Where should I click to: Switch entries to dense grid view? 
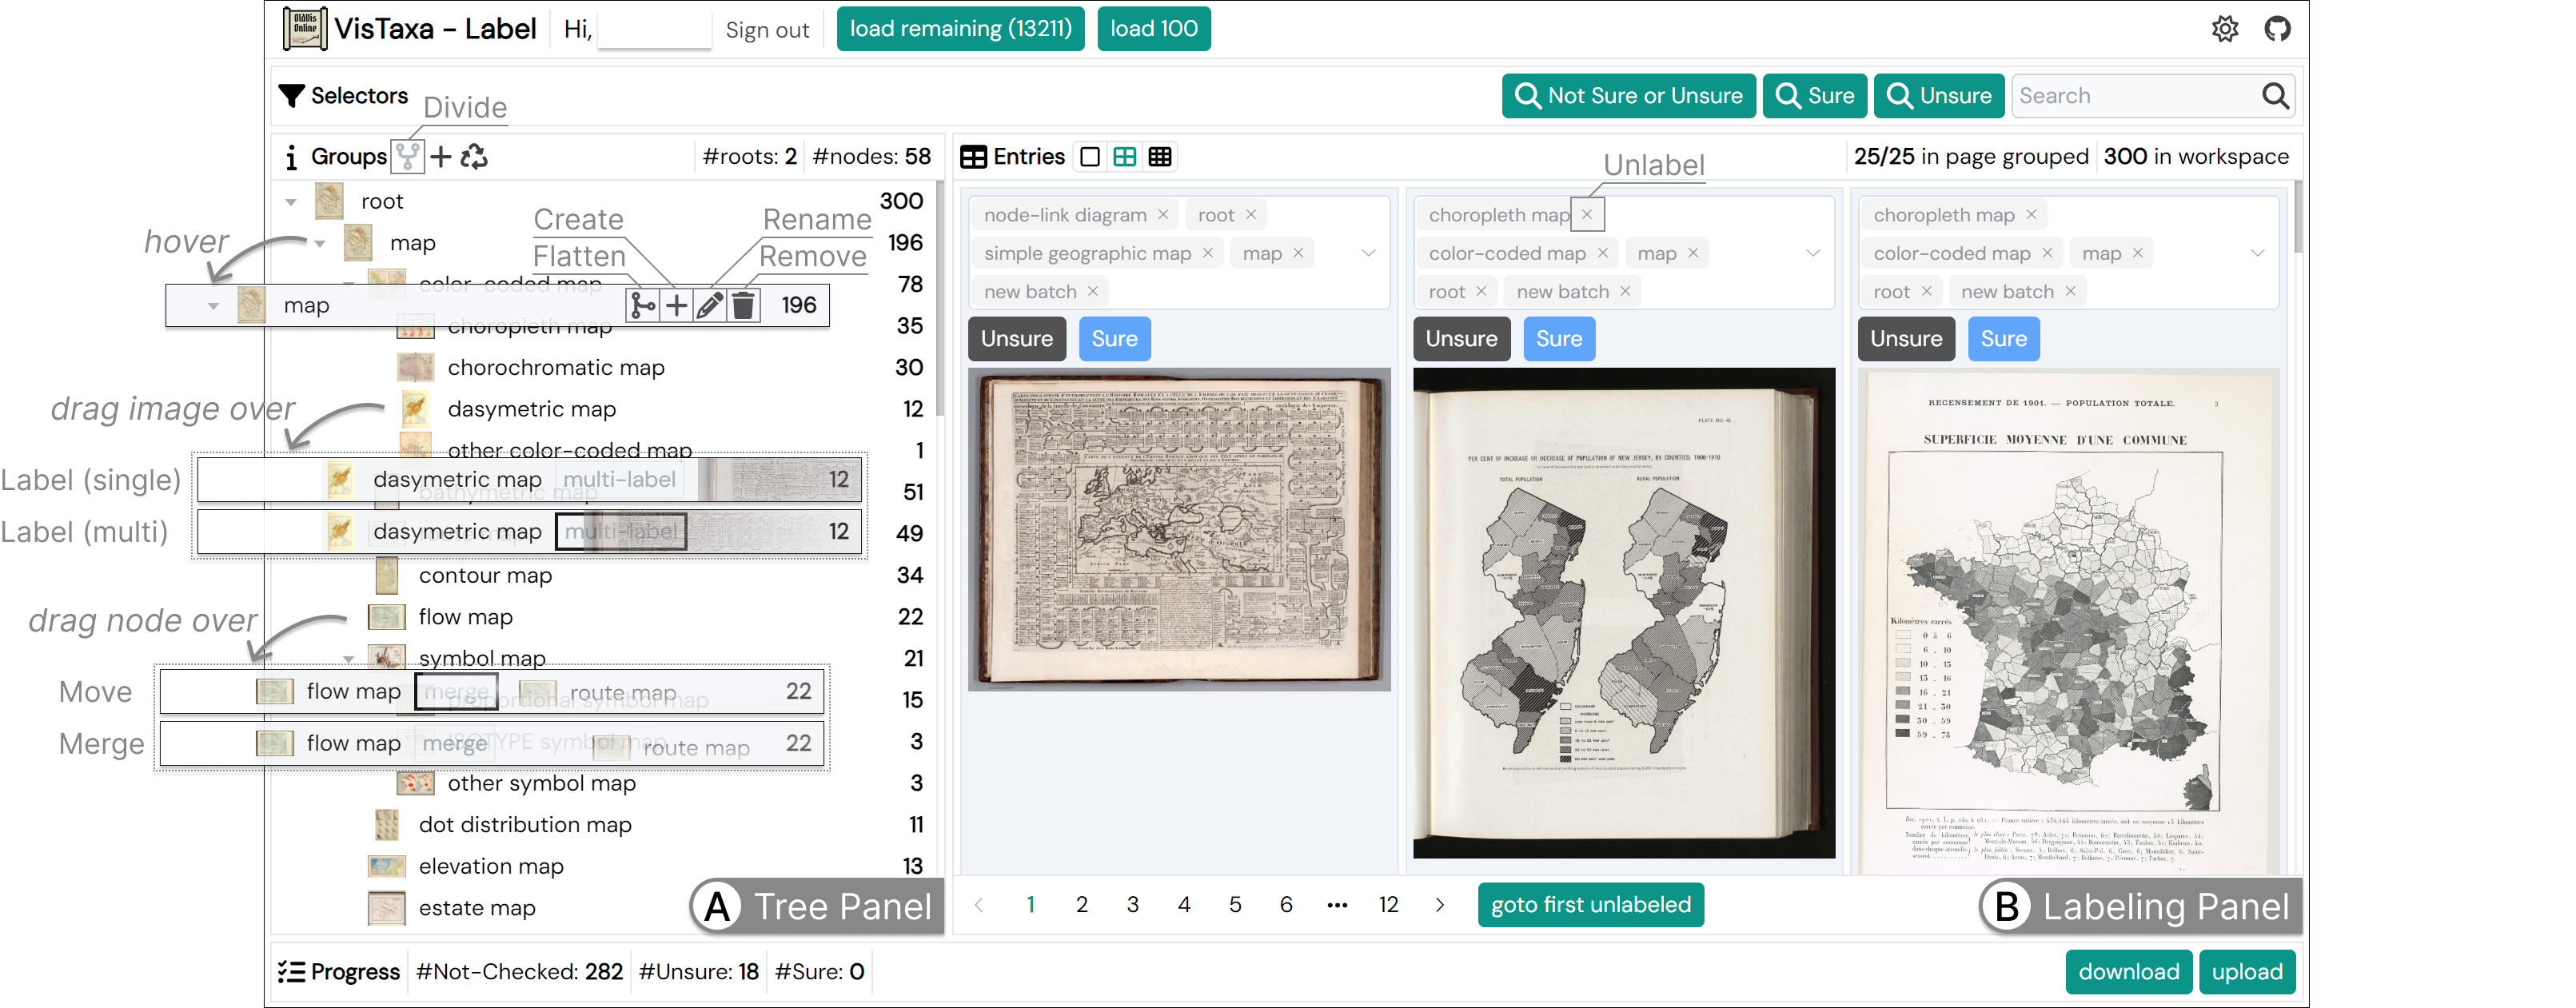(1160, 157)
